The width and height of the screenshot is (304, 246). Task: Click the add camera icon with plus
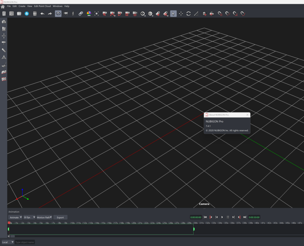(x=212, y=14)
